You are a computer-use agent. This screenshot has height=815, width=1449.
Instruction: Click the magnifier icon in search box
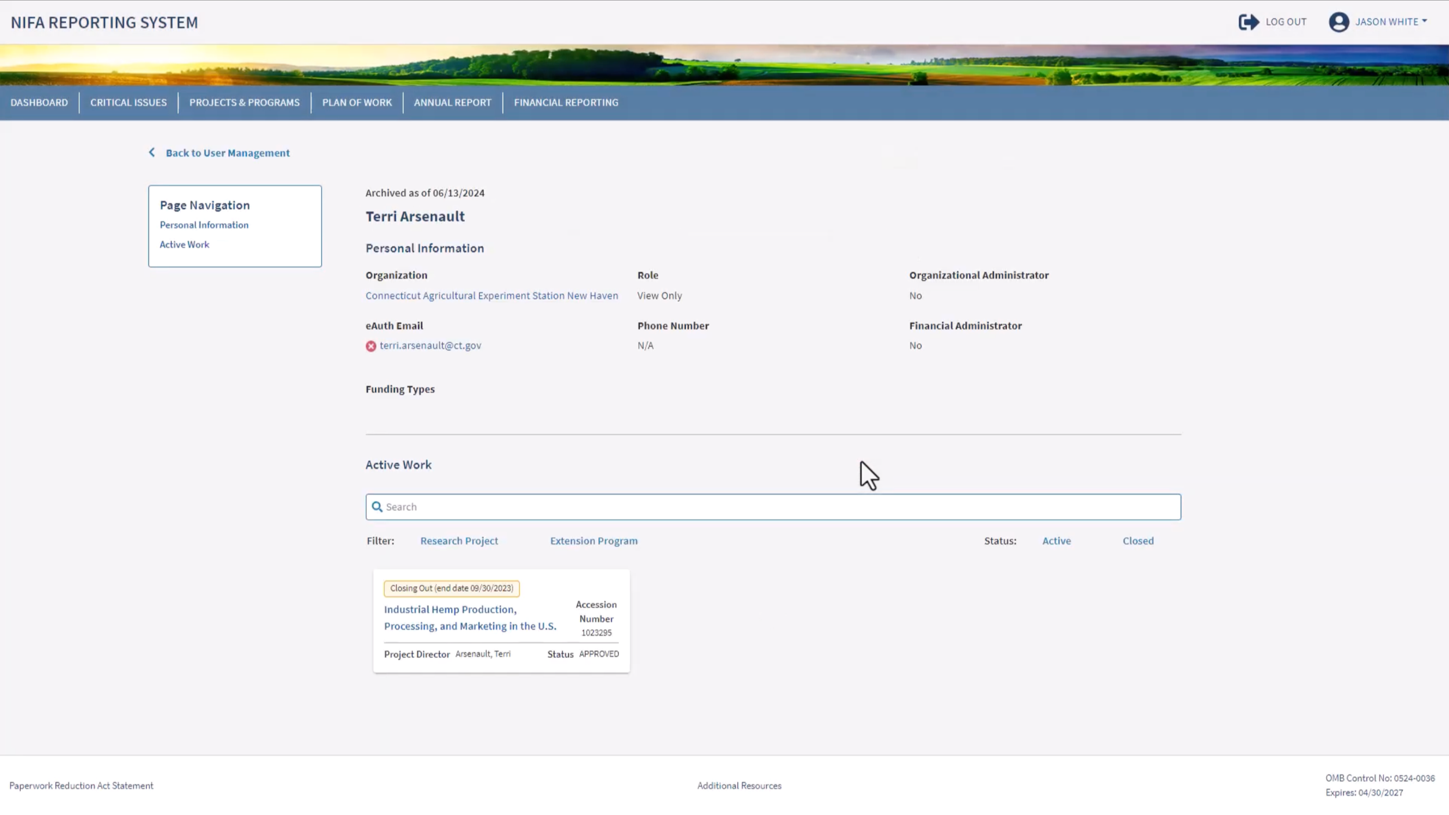coord(377,507)
